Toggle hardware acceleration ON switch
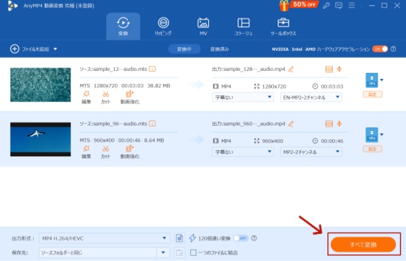Screen dimensions: 406x261 coord(380,49)
